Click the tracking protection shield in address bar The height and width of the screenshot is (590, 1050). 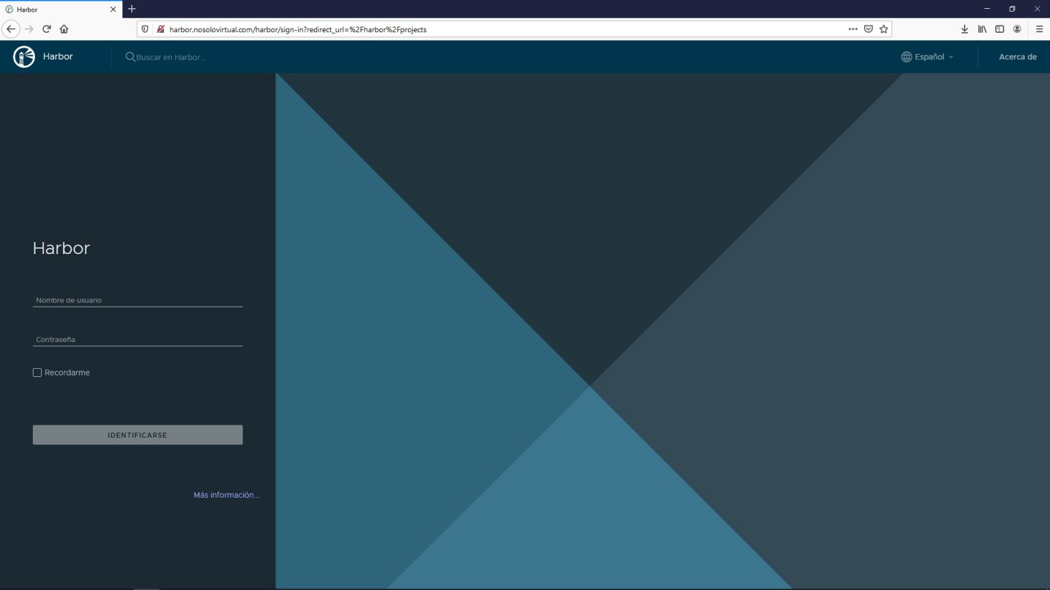tap(144, 29)
